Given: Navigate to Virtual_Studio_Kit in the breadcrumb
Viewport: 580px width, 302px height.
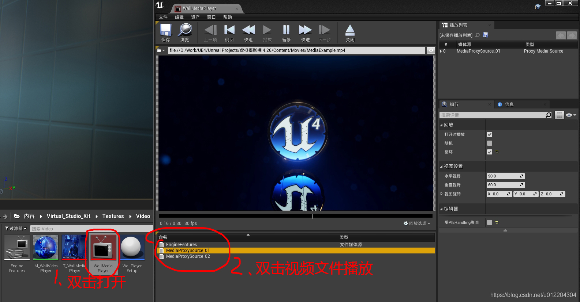Looking at the screenshot, I should pyautogui.click(x=68, y=216).
